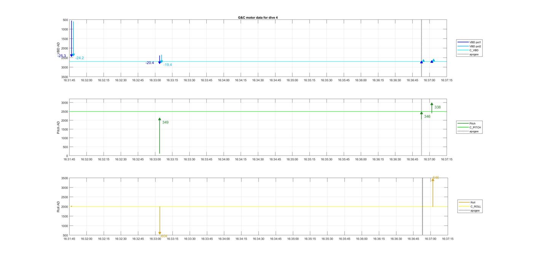533x264 pixels.
Task: Click y-tick '3500' on the Roll plot
Action: click(x=64, y=178)
